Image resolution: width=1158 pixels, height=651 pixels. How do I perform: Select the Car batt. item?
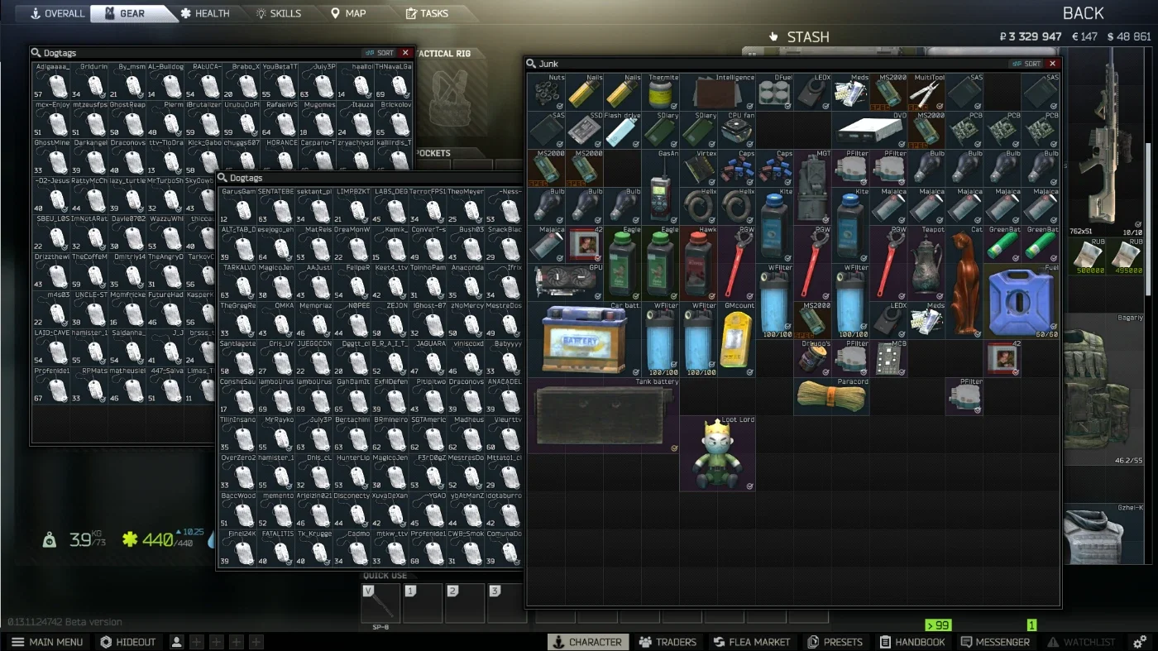[585, 339]
